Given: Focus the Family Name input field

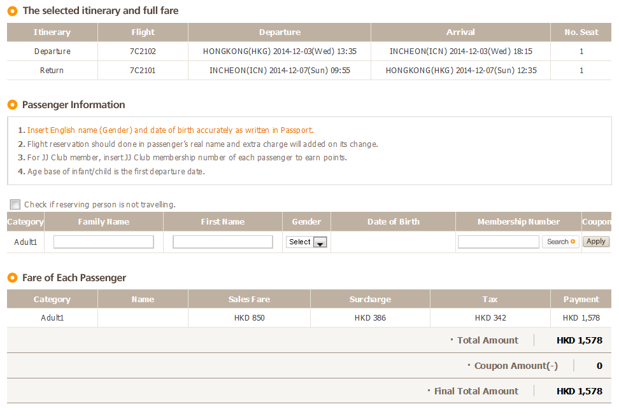Looking at the screenshot, I should click(104, 242).
